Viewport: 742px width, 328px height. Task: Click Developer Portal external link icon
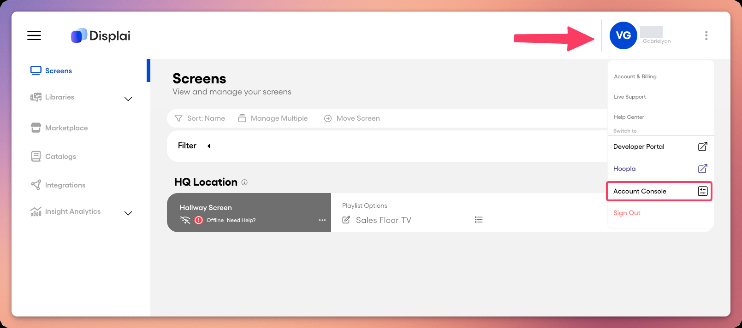(703, 146)
